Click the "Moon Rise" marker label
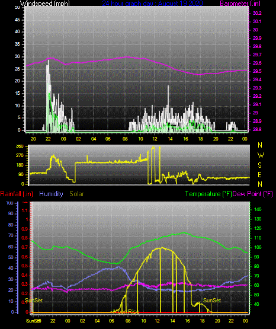 click(126, 312)
